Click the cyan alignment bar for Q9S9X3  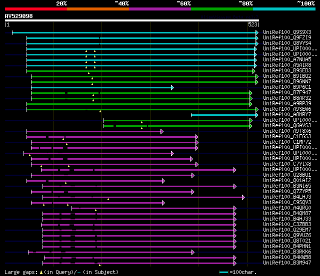[134, 32]
